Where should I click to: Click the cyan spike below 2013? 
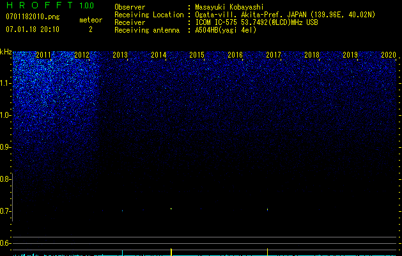point(122,253)
